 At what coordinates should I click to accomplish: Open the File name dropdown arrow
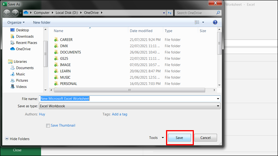pyautogui.click(x=218, y=99)
